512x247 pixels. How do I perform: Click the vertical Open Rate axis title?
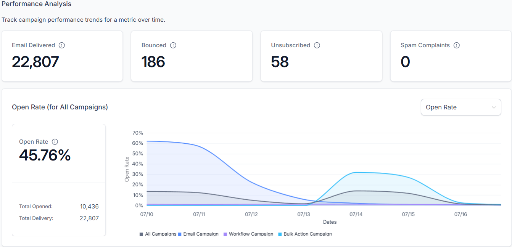(127, 169)
